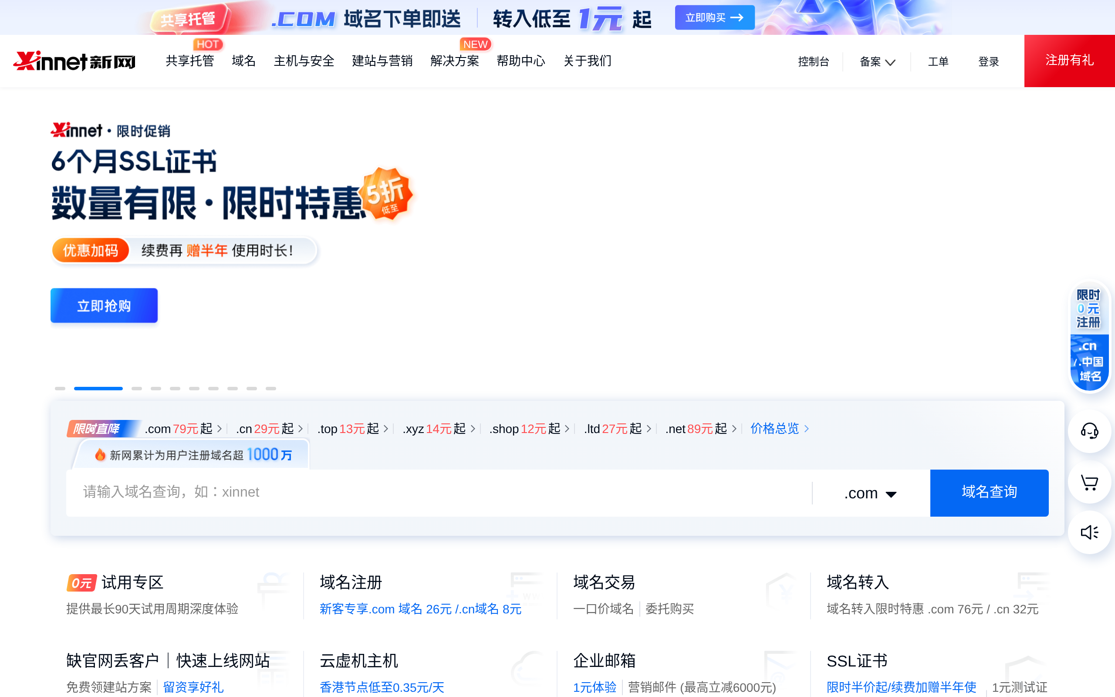Open the 建站与营销 menu
Screen dimensions: 1115x697
pos(382,61)
